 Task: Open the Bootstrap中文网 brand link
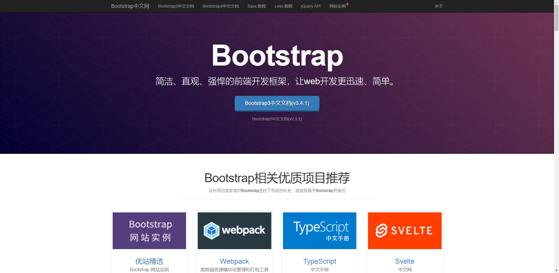click(x=130, y=6)
